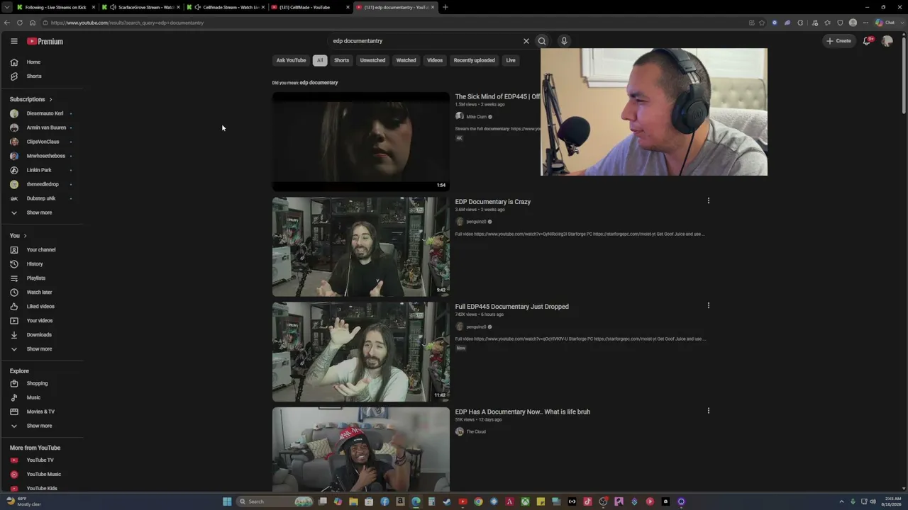Click the Ask YouTube button

pyautogui.click(x=291, y=60)
